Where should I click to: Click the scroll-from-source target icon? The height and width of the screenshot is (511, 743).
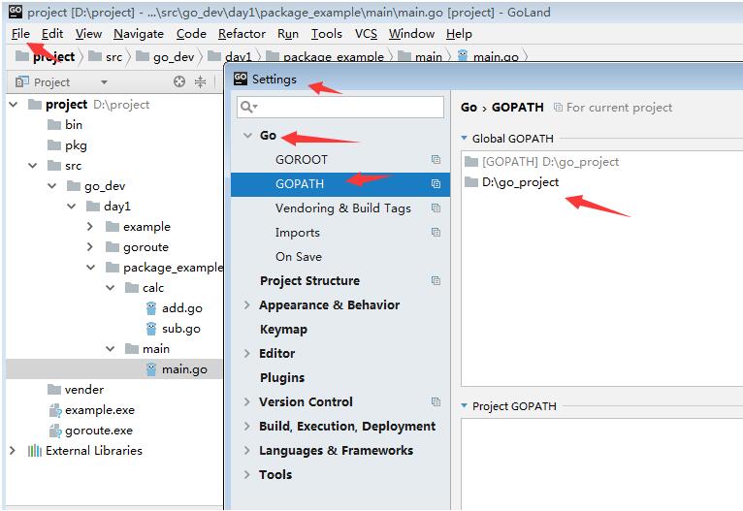pos(179,81)
